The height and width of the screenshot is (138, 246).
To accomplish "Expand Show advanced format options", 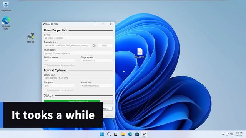I will [x=59, y=90].
